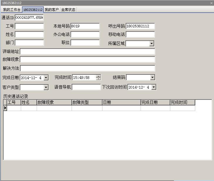
Task: Select the 解决方法 text field
Action: click(87, 68)
